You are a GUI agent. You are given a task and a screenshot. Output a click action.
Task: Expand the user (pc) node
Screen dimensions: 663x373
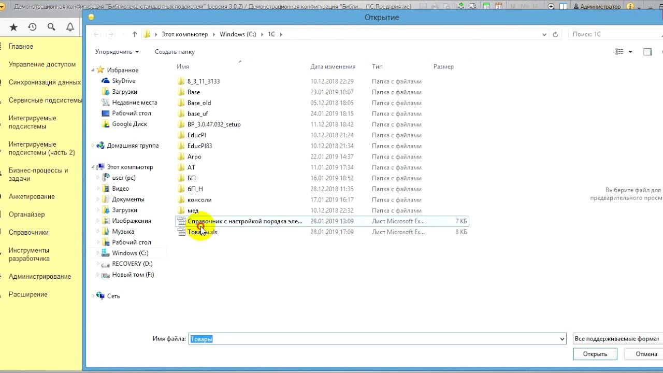click(x=98, y=178)
